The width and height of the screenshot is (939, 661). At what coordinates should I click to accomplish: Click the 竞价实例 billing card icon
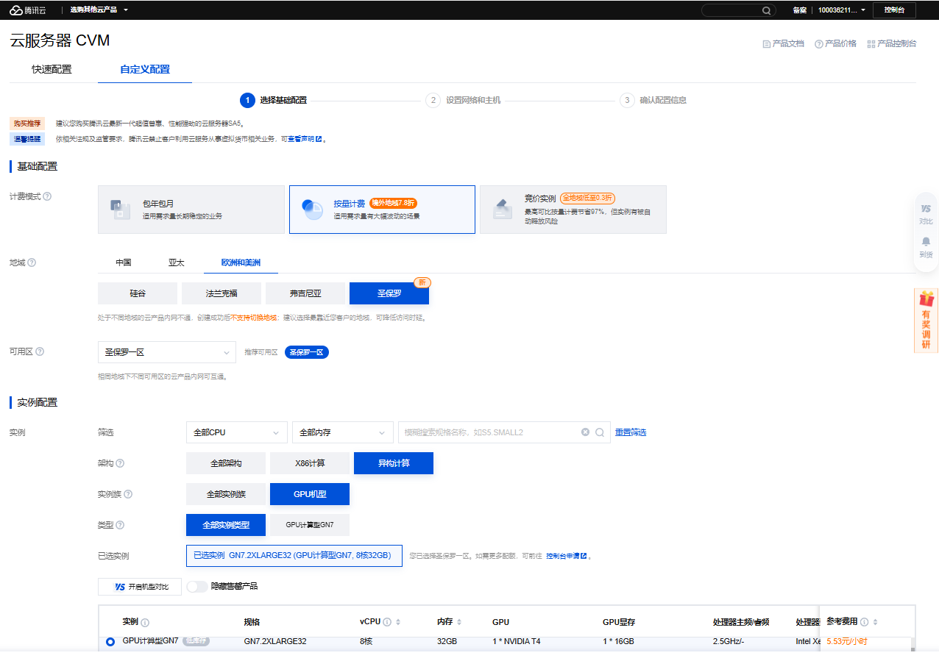pos(503,210)
